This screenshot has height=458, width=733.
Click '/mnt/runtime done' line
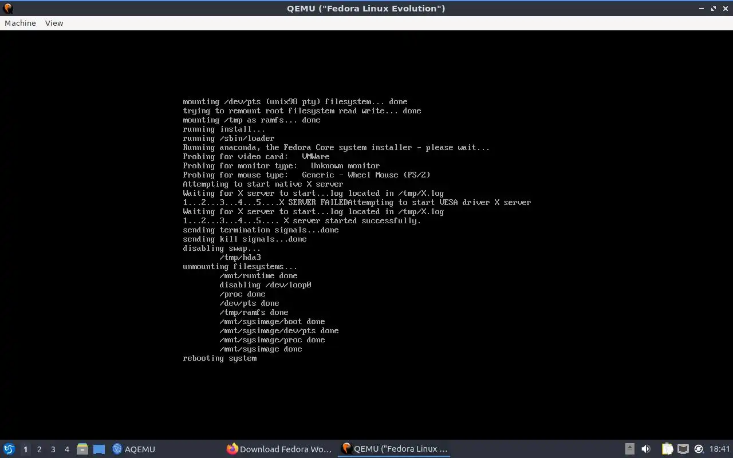pos(258,275)
